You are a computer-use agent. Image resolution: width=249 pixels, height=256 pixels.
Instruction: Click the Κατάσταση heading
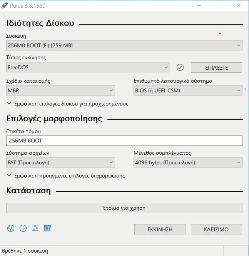(28, 191)
